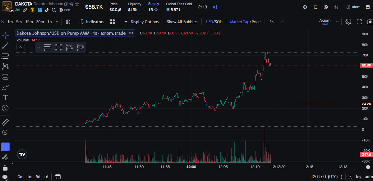
Task: Select the 15m timeframe
Action: tap(29, 22)
